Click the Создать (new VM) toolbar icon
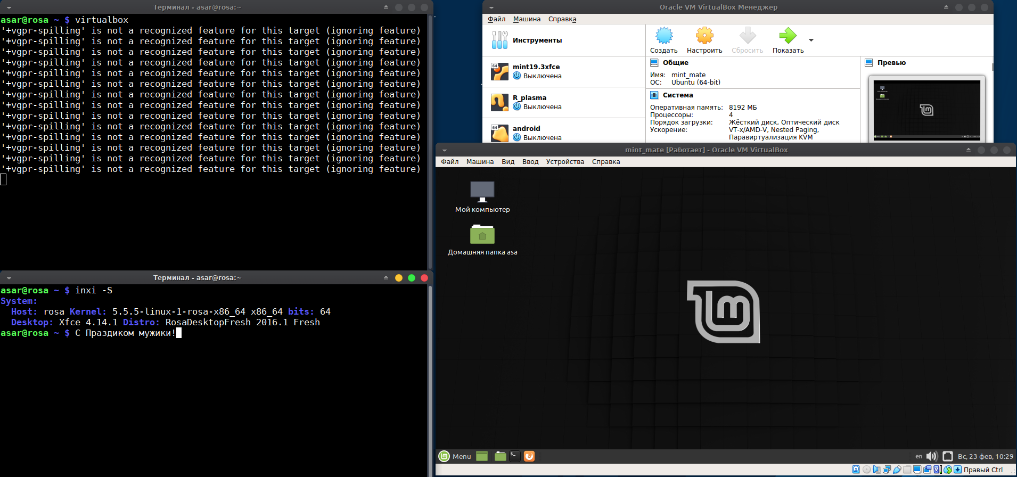Viewport: 1017px width, 477px height. pos(663,36)
